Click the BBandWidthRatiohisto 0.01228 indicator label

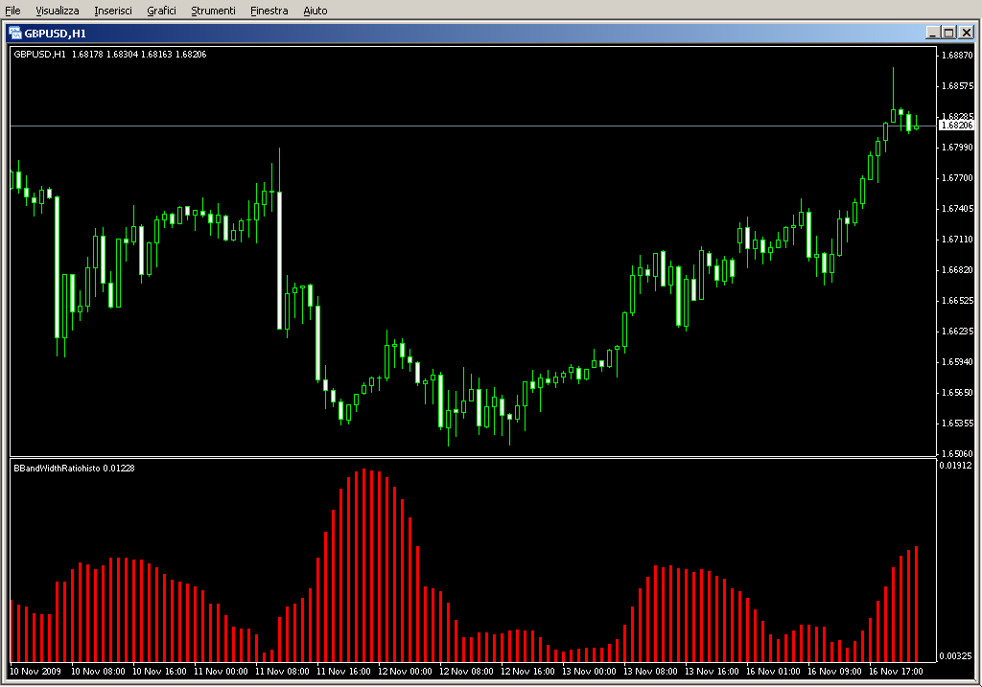[74, 468]
